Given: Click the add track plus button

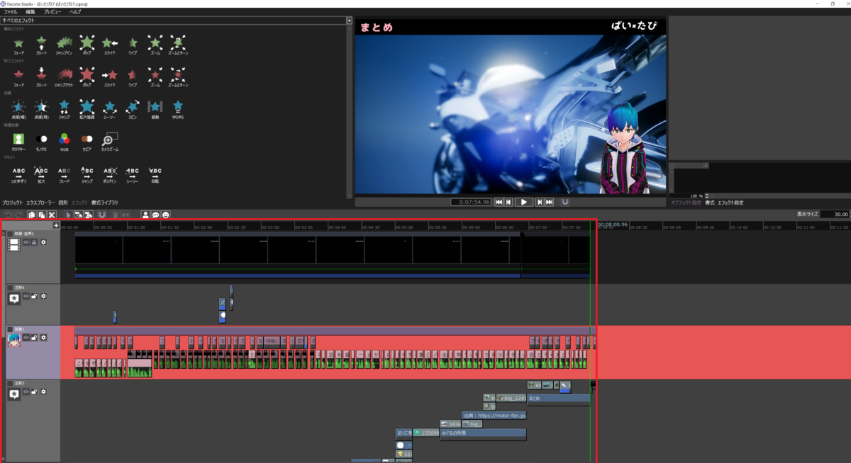Looking at the screenshot, I should (x=56, y=226).
